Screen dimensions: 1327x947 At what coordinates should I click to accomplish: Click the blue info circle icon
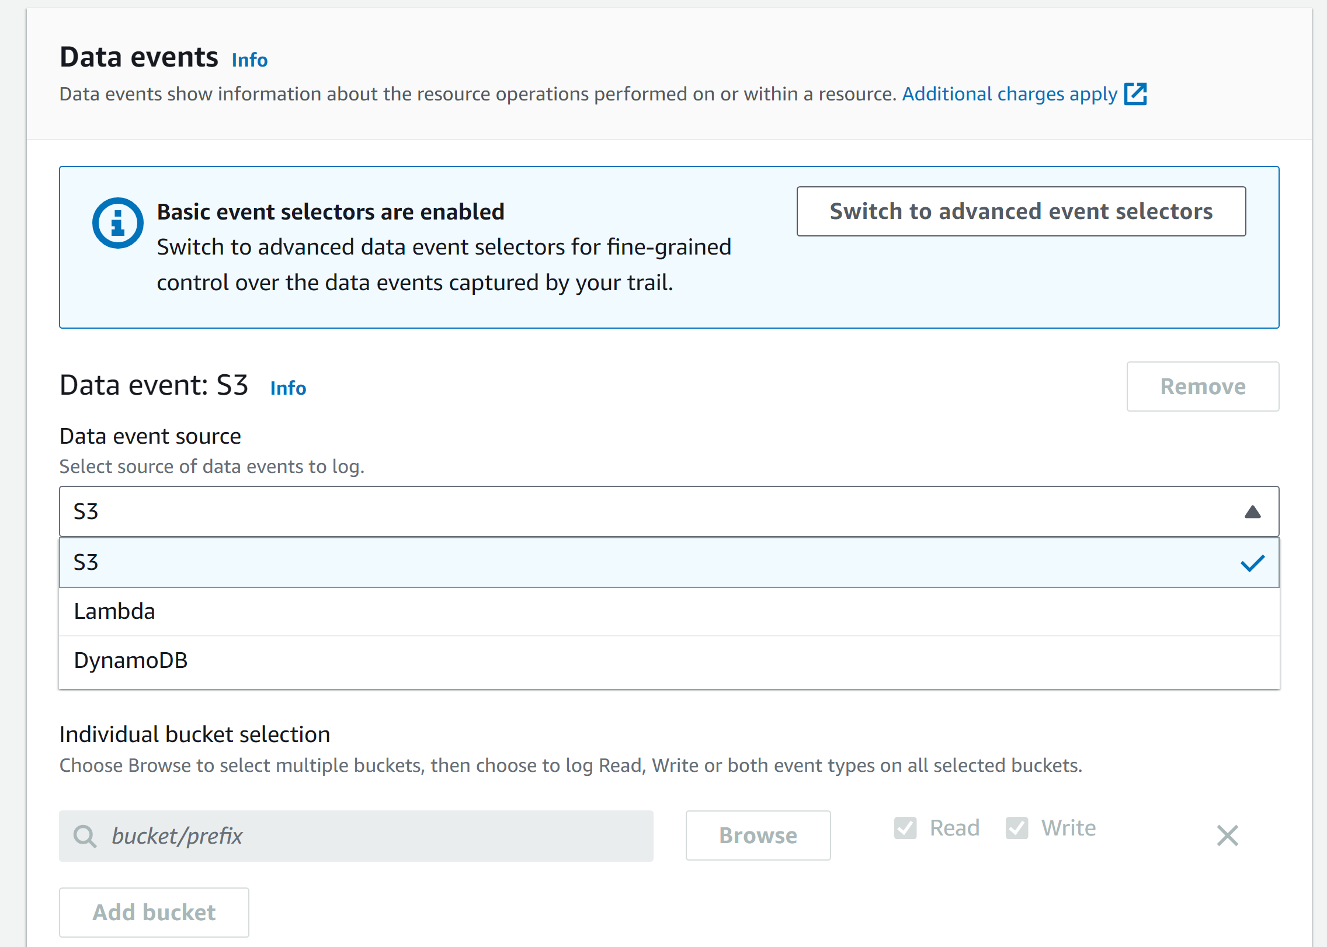click(117, 223)
